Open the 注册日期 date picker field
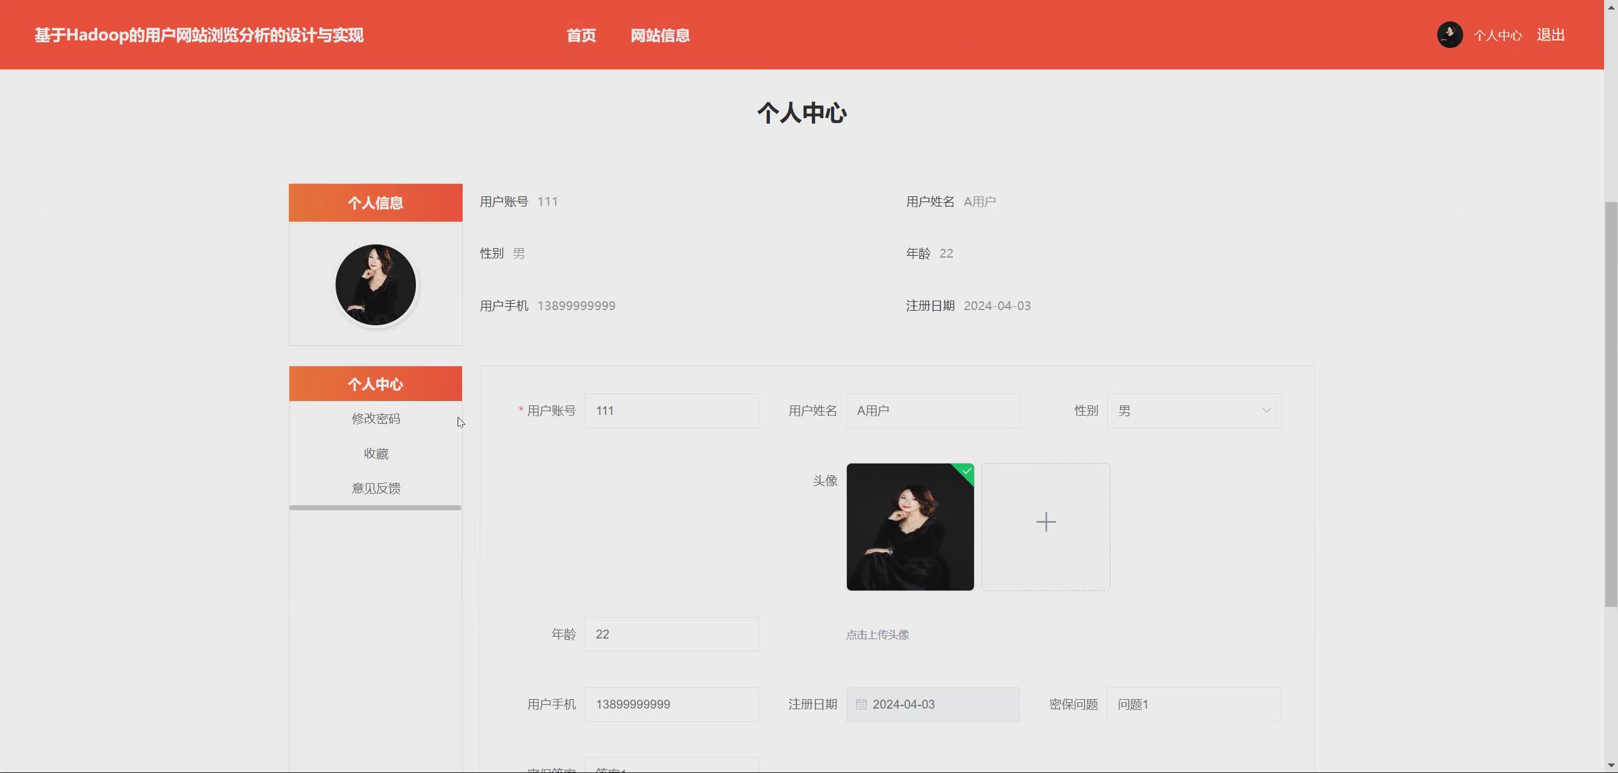Viewport: 1618px width, 773px height. pos(933,704)
